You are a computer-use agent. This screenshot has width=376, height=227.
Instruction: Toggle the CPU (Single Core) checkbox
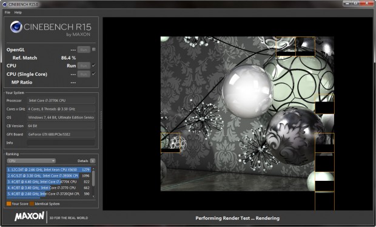(x=94, y=73)
